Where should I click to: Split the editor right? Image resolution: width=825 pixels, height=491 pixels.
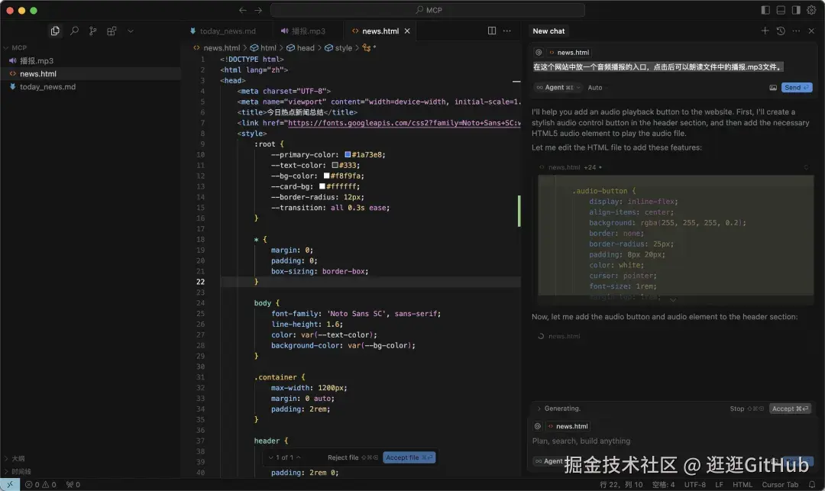[x=492, y=31]
